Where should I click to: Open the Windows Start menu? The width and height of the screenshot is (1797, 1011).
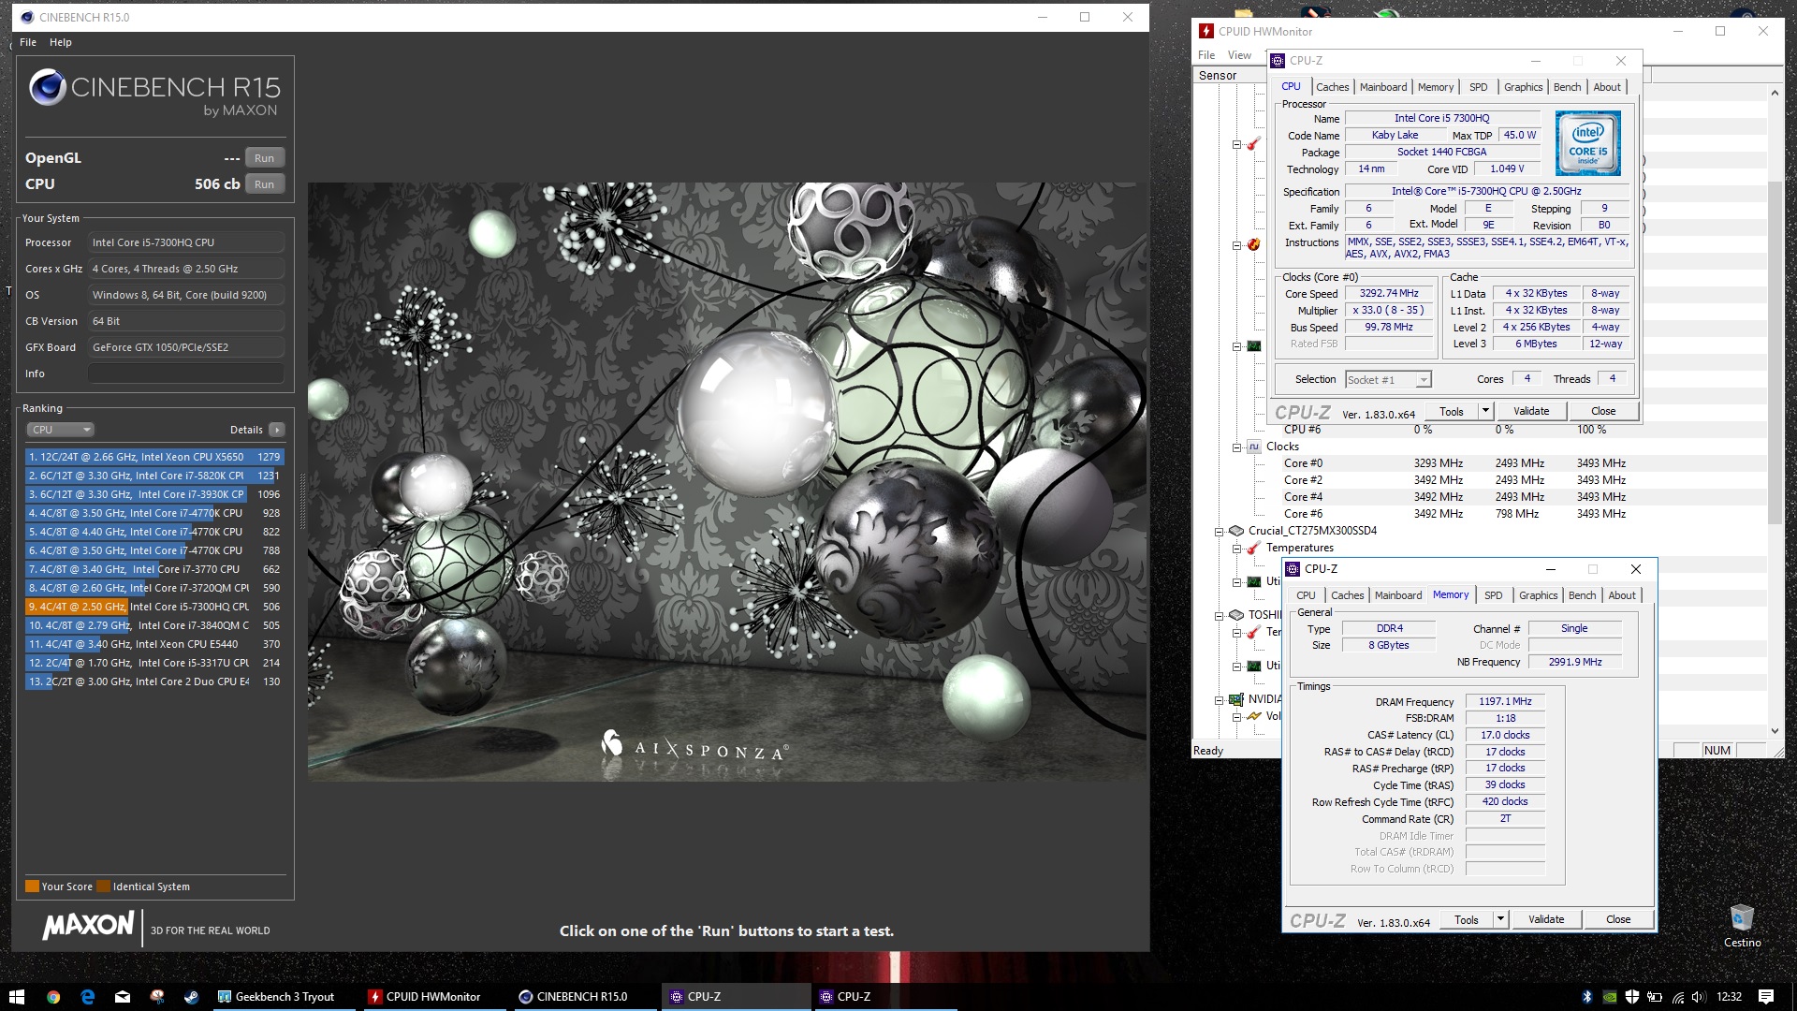click(x=17, y=997)
